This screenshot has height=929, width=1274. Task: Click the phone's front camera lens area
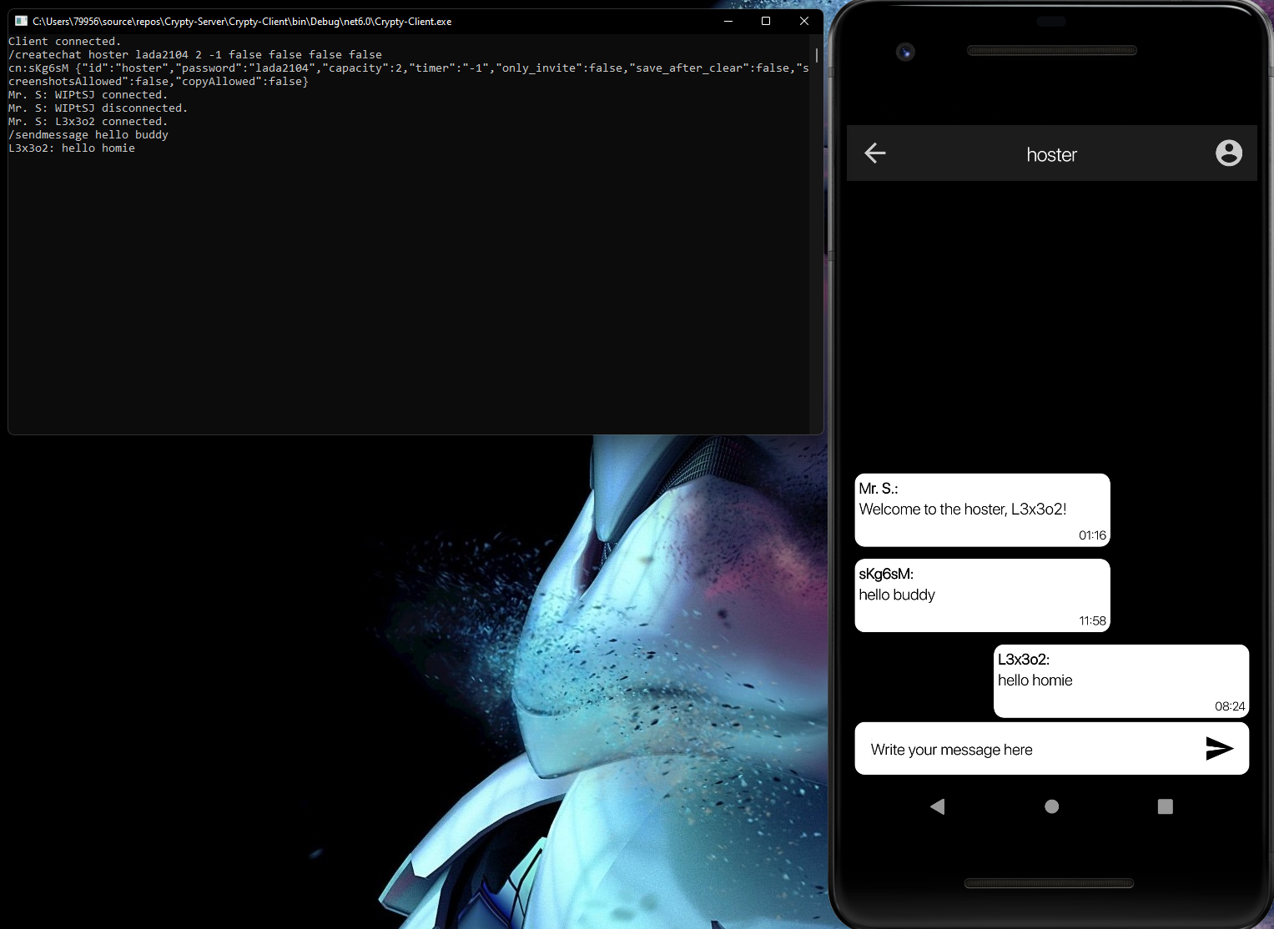(906, 52)
